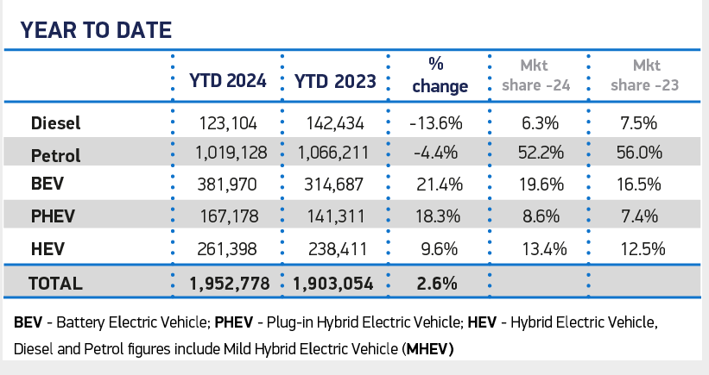Screen dimensions: 709x375
Task: Click PHEV YTD 2023 value 141,311
Action: click(336, 216)
